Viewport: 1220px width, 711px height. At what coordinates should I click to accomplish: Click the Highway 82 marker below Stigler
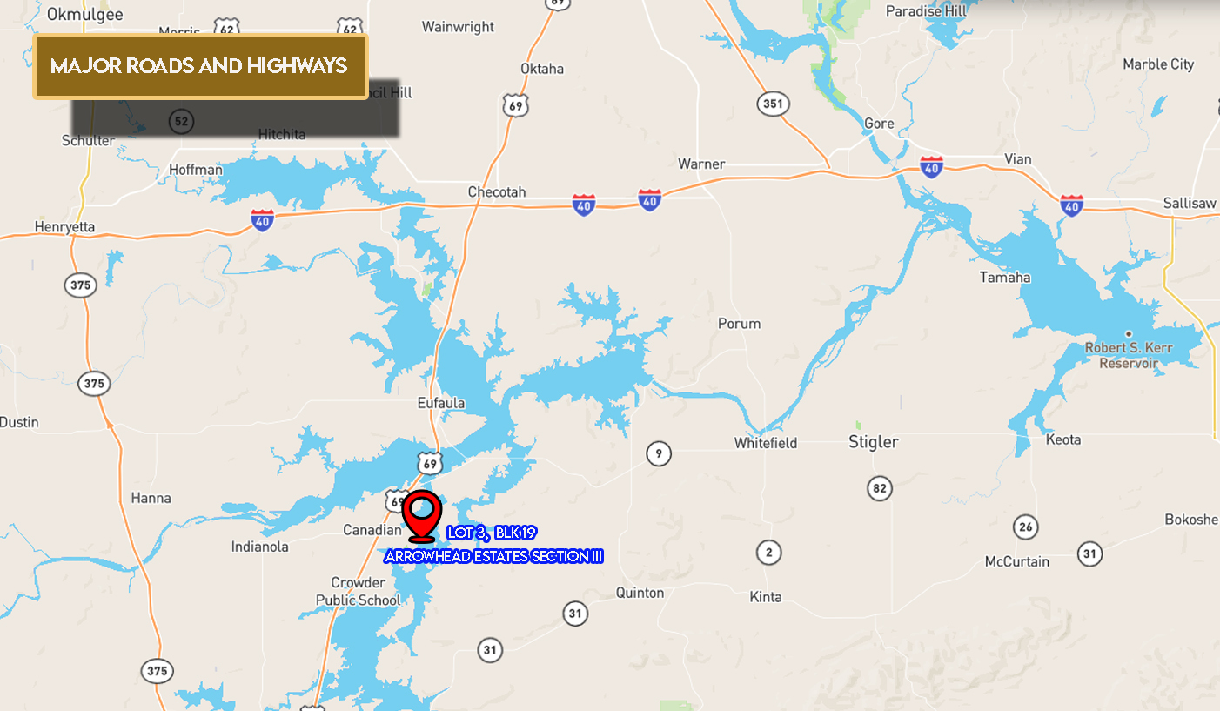(x=880, y=488)
